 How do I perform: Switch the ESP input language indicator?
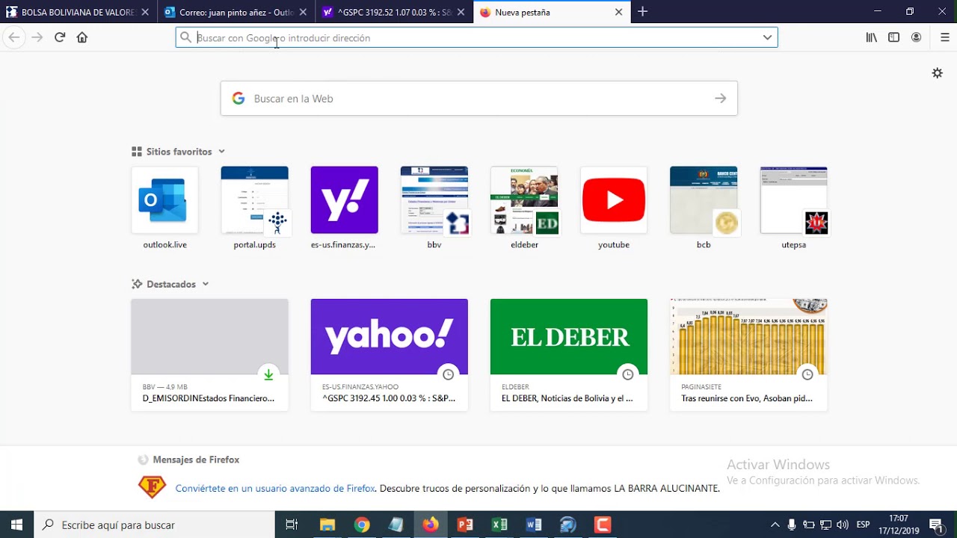863,525
